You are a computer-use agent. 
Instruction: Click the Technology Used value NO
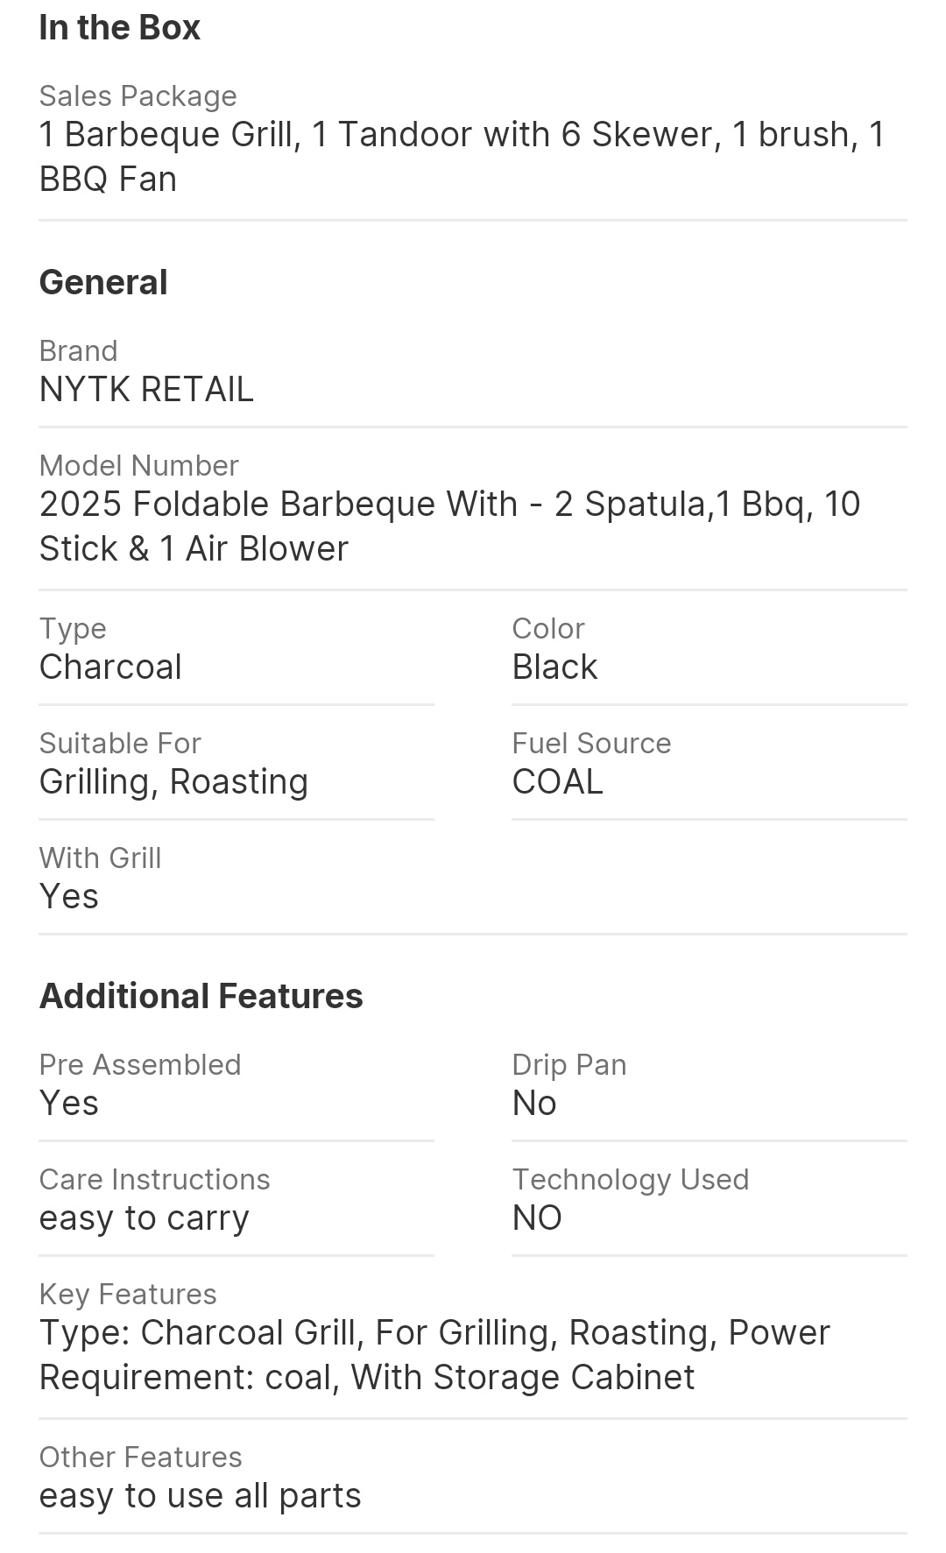(x=537, y=1218)
